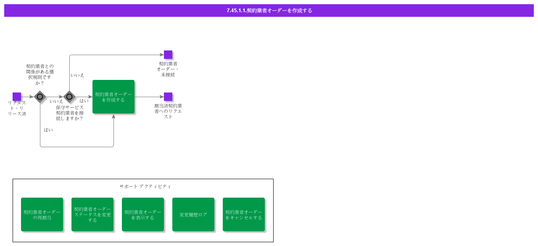Open the 契約業者オーダーステータスを変更する activity box
Image resolution: width=538 pixels, height=246 pixels.
point(92,214)
